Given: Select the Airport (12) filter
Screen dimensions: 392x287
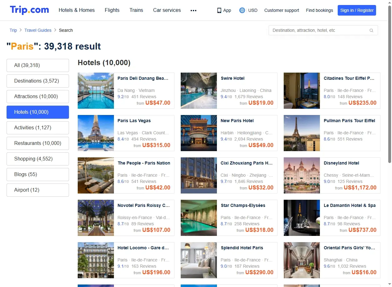Looking at the screenshot, I should tap(38, 190).
